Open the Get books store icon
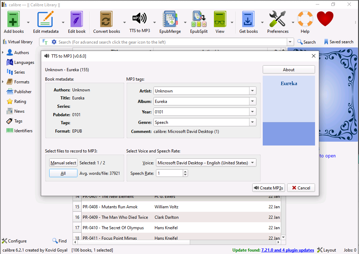 click(x=248, y=20)
